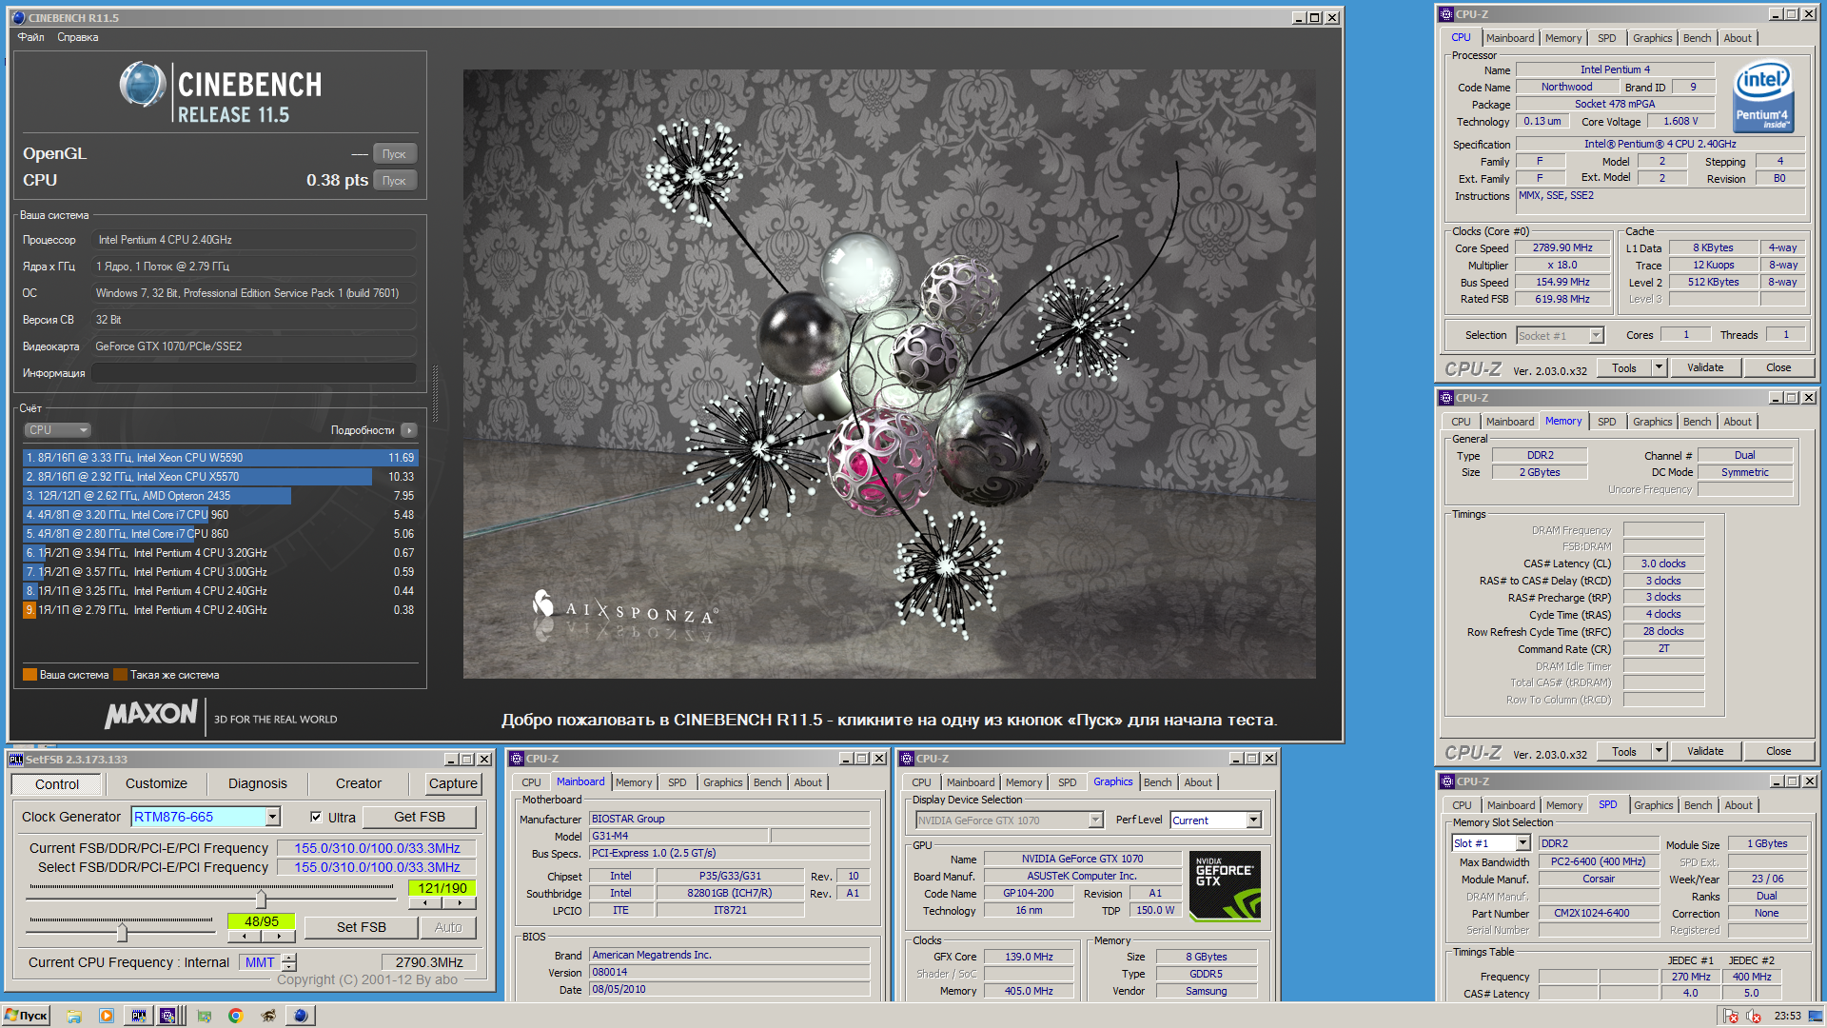Viewport: 1827px width, 1028px height.
Task: Switch to SetFSB PLL taskbar icon
Action: coord(139,1016)
